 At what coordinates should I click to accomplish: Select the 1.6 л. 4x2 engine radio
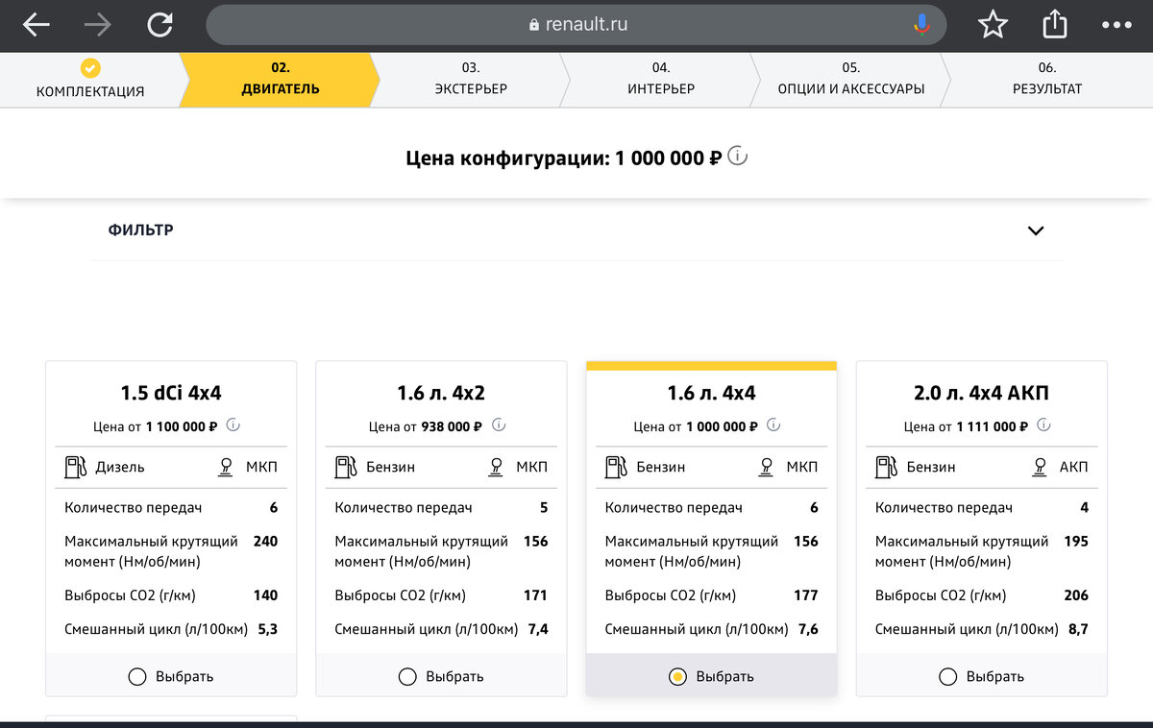[x=407, y=677]
